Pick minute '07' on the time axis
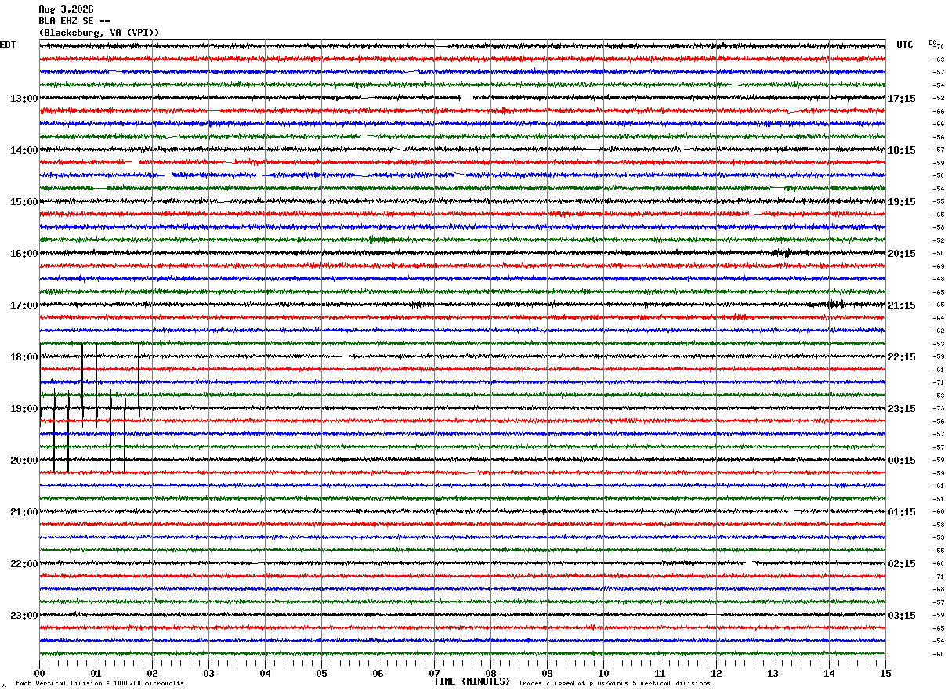Screen dimensions: 948x694 [x=434, y=673]
